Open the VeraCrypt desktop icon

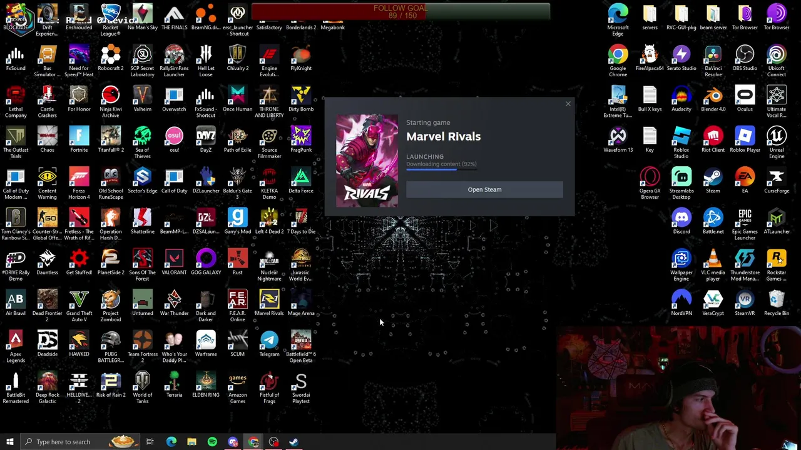[x=713, y=303]
